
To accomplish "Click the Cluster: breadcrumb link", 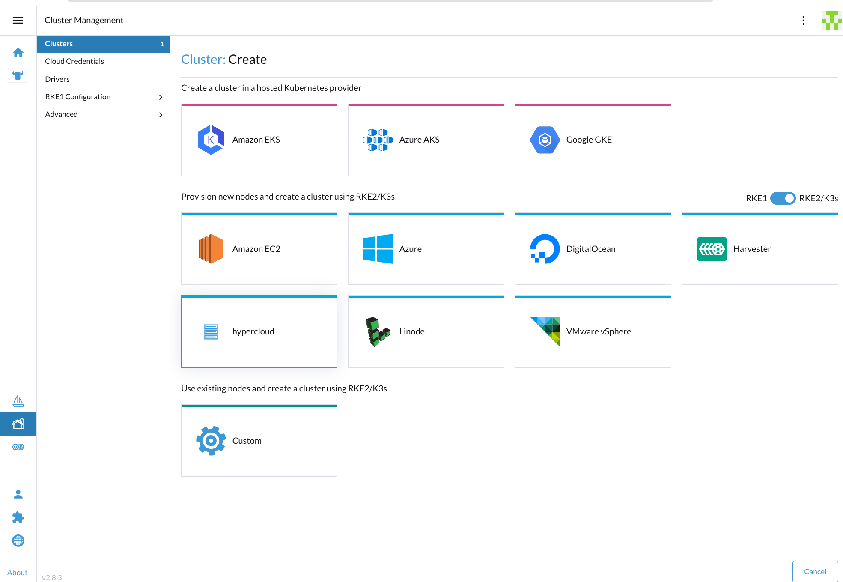I will pos(203,60).
